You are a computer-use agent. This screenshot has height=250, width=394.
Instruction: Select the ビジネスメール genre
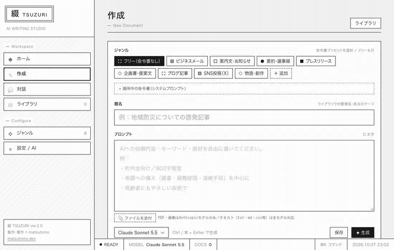pos(187,61)
